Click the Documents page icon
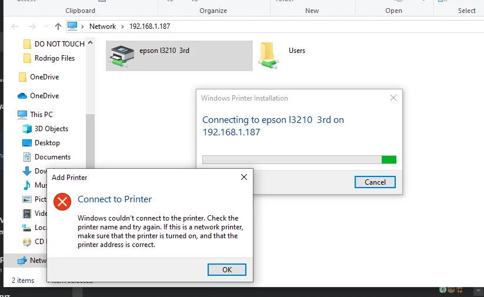 27,157
